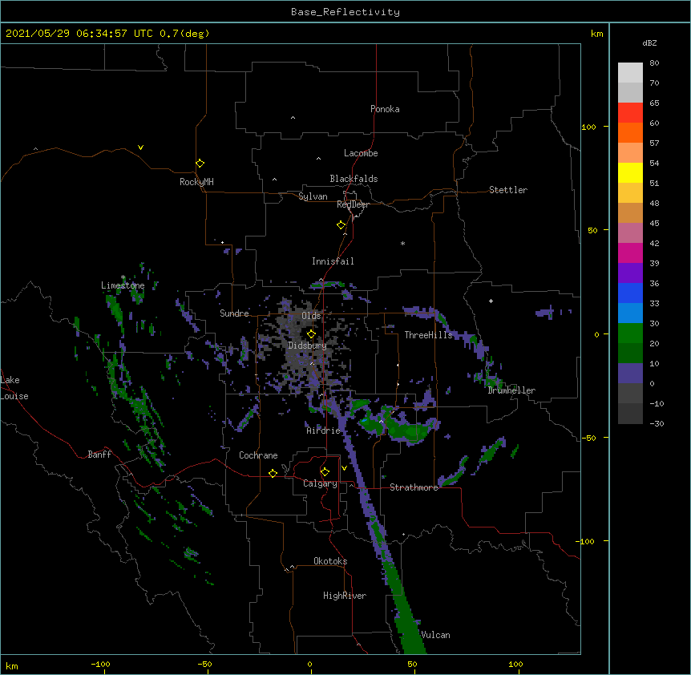Select the Drumheller label
This screenshot has height=675, width=691.
pyautogui.click(x=511, y=390)
